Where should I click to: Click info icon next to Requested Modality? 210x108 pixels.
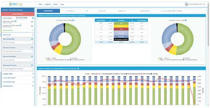coord(32,56)
